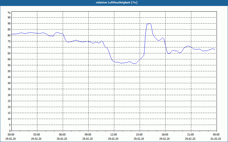Viewport: 228px width, 142px height.
Task: Select the y-axis label '95'
Action: tap(9, 18)
